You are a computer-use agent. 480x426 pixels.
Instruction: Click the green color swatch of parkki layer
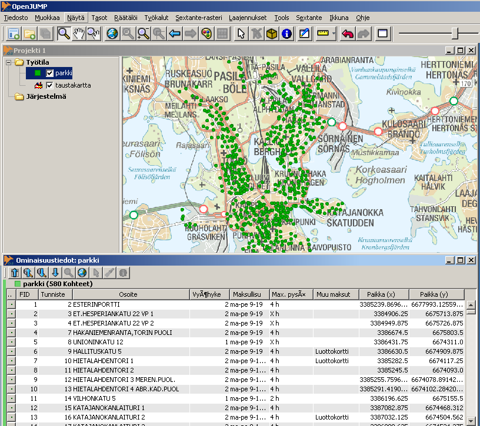tap(38, 73)
